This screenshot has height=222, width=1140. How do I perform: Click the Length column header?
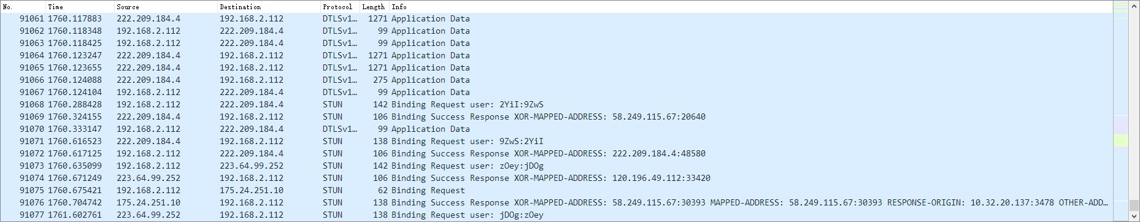[374, 7]
